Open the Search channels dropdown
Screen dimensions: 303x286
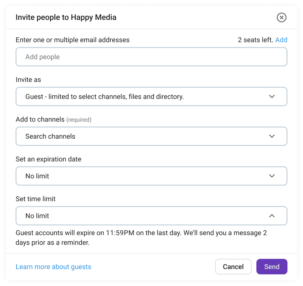click(x=151, y=136)
